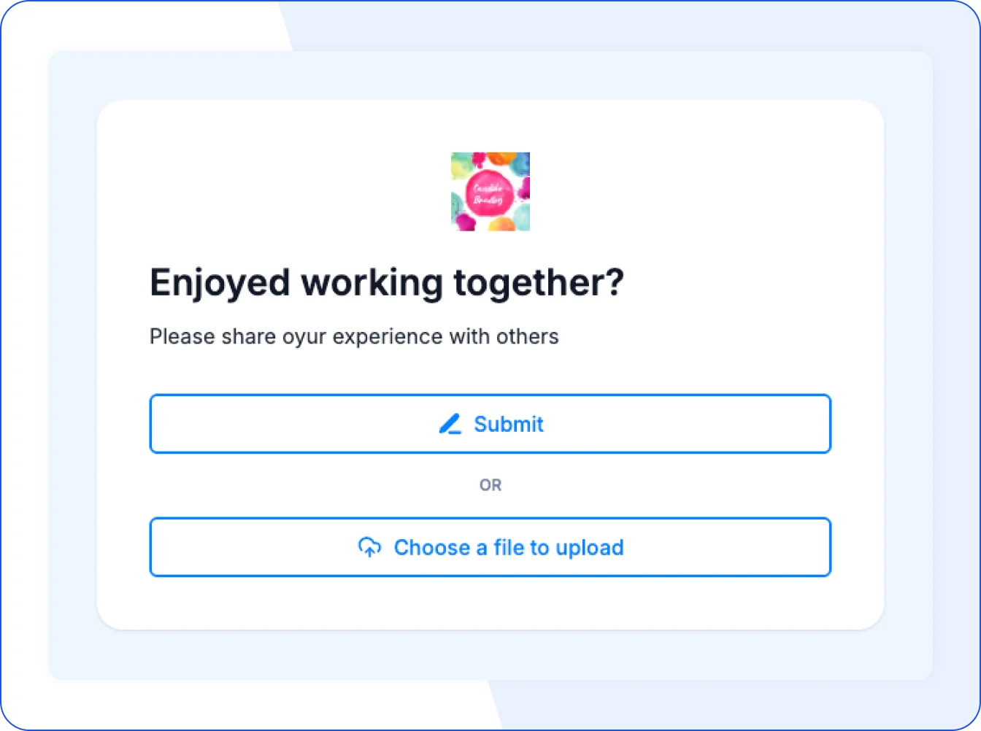Click the "Please share oyur experience" subtitle
981x731 pixels.
(354, 336)
